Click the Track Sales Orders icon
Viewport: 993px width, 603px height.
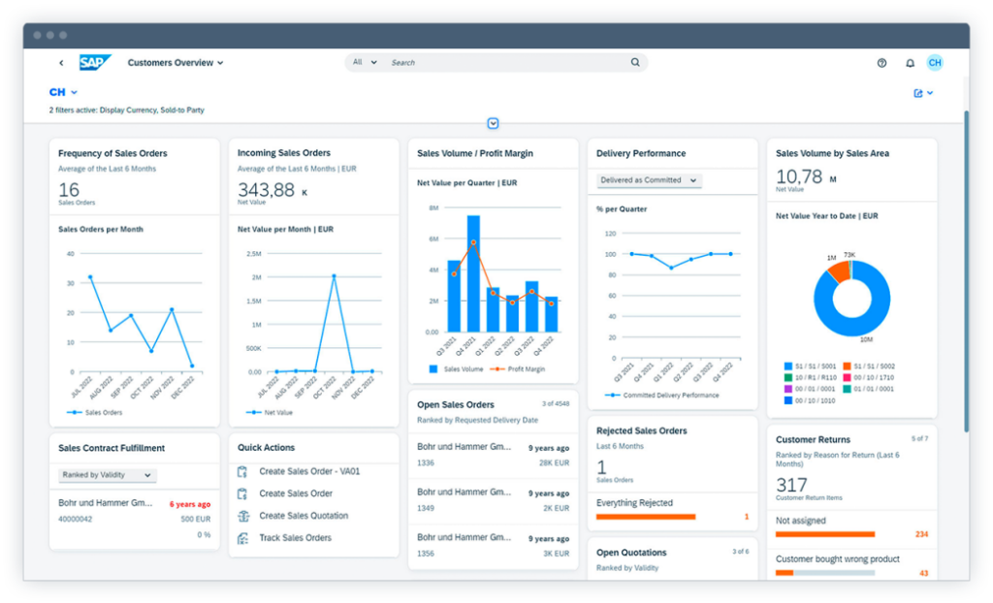click(241, 539)
